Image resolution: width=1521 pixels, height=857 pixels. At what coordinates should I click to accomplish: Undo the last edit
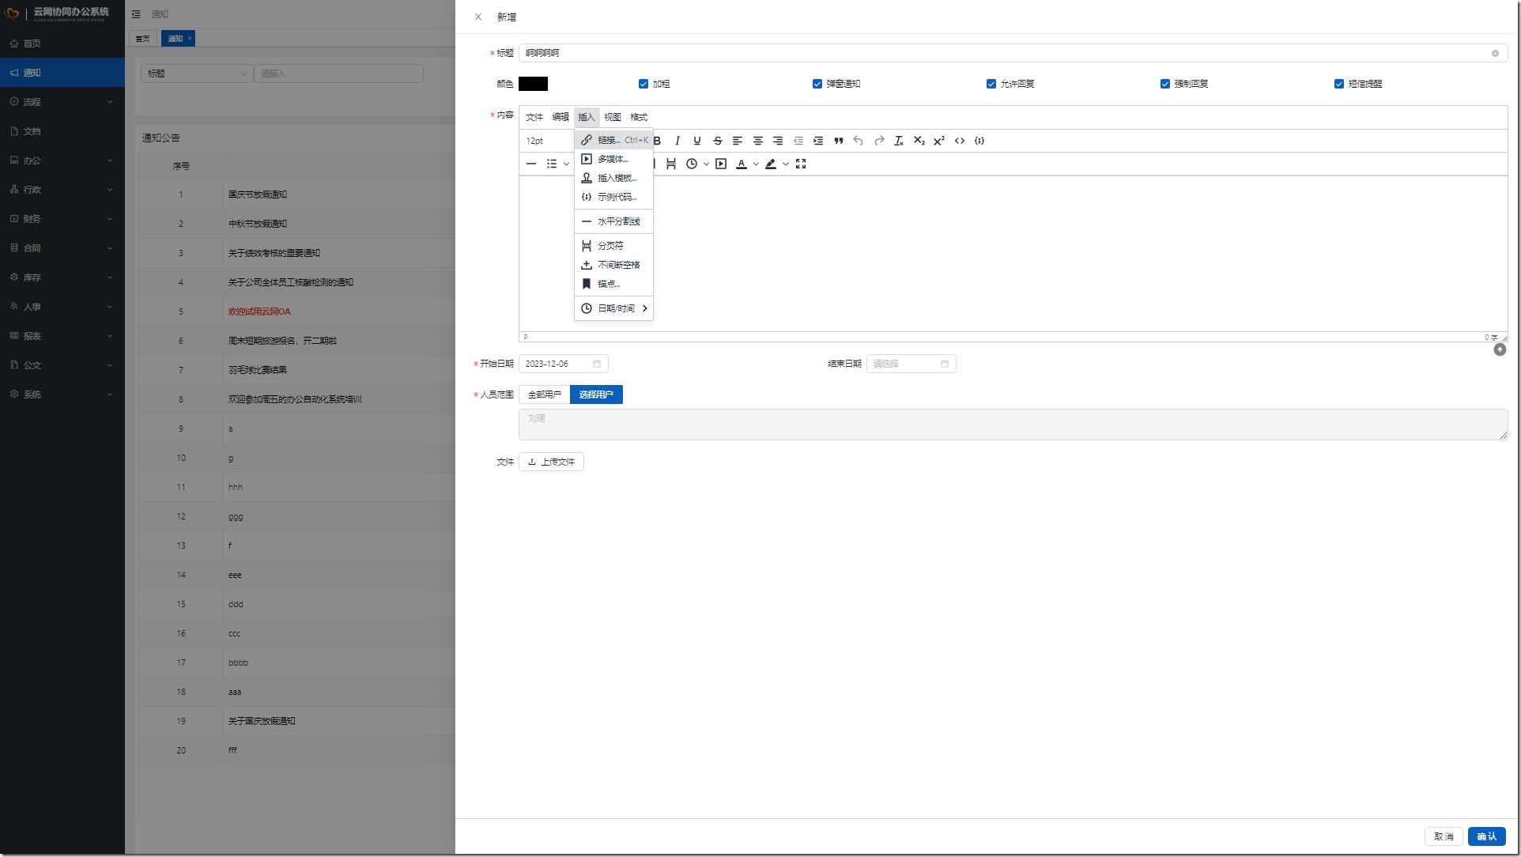coord(859,141)
